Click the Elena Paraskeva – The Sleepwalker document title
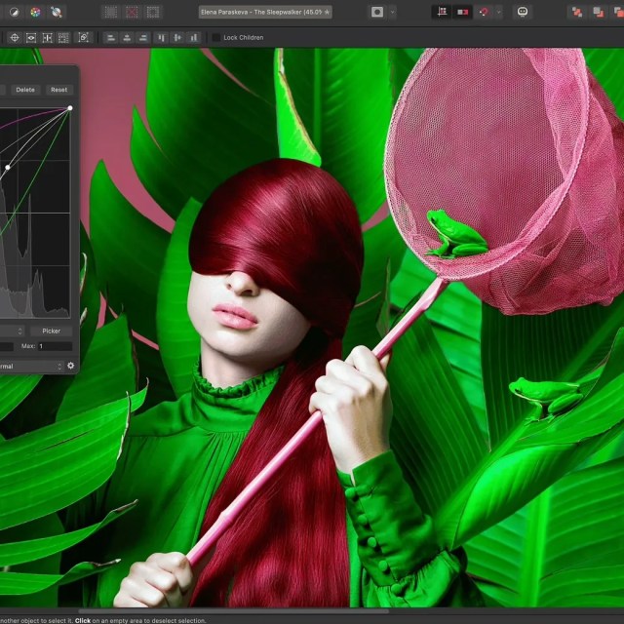 pyautogui.click(x=265, y=13)
